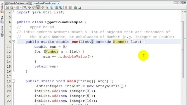The width and height of the screenshot is (187, 105).
Task: Open the Projects side panel
Action: pyautogui.click(x=2, y=8)
